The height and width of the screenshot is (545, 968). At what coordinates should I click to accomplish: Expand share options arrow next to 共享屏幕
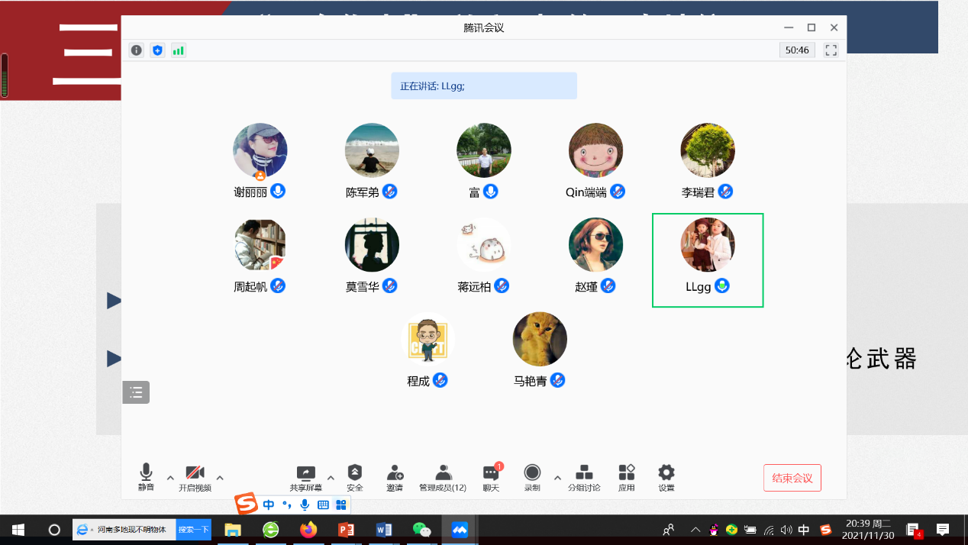(331, 478)
